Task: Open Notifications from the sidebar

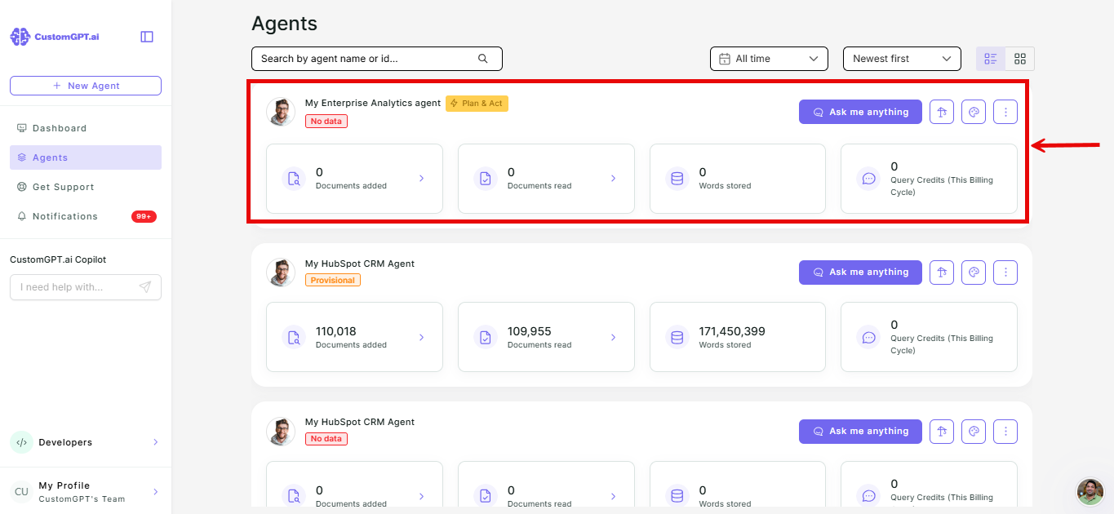Action: coord(86,216)
